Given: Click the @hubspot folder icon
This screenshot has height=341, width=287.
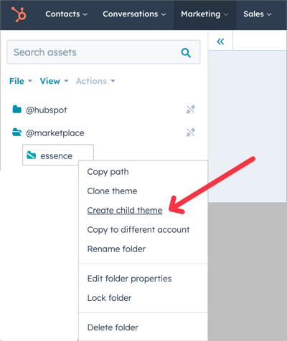Looking at the screenshot, I should [x=17, y=109].
